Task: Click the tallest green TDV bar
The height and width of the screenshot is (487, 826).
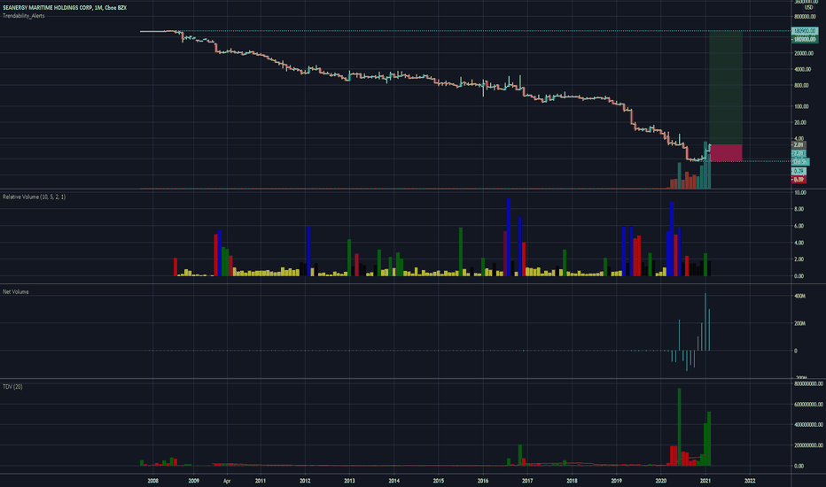Action: pos(679,427)
